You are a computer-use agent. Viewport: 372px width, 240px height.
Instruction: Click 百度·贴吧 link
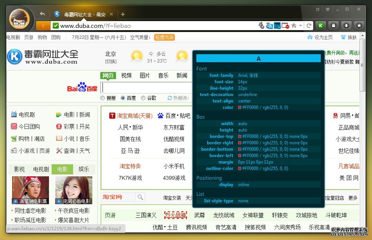[178, 116]
